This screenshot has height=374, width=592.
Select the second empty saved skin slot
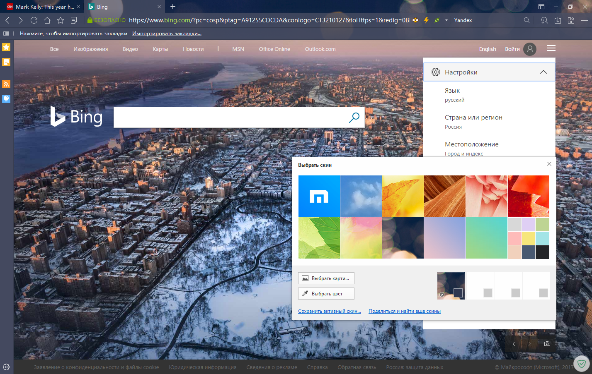[508, 286]
